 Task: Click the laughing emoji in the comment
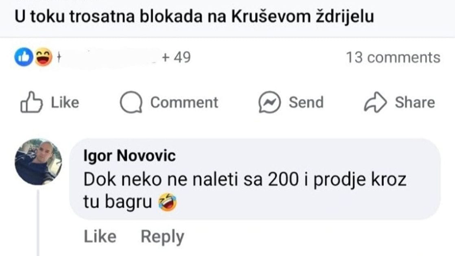[167, 203]
